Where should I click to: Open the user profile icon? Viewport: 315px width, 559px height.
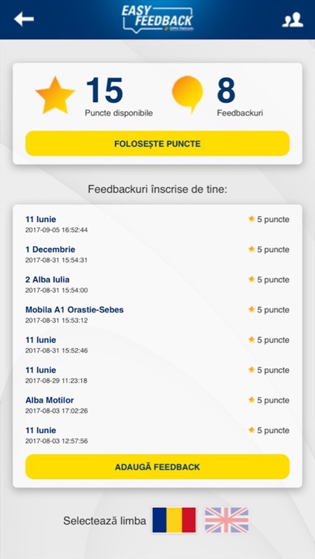293,20
